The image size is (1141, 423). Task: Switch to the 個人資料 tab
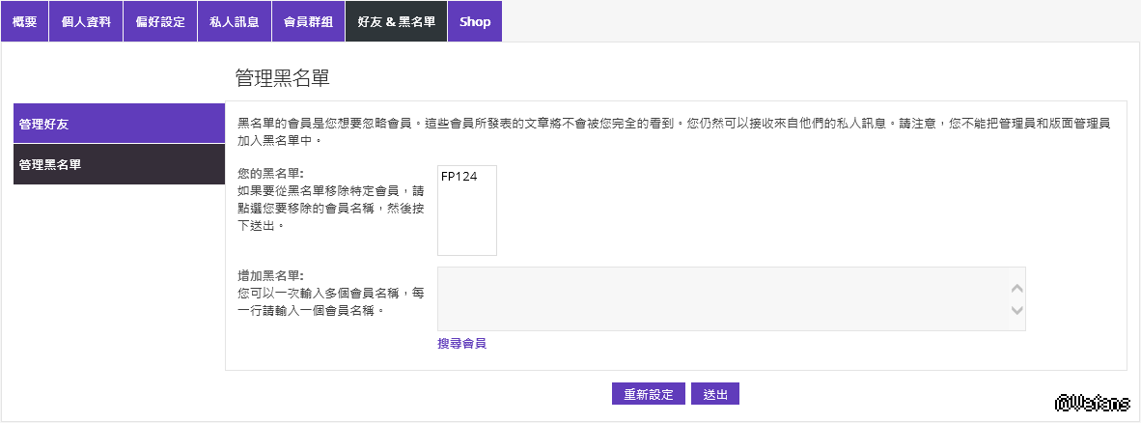86,21
